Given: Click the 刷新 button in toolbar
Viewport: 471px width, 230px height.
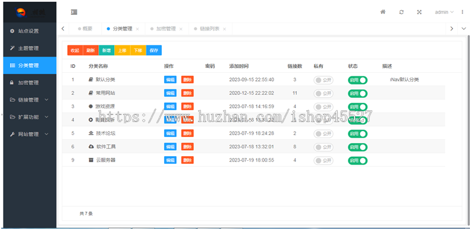Looking at the screenshot, I should (90, 50).
